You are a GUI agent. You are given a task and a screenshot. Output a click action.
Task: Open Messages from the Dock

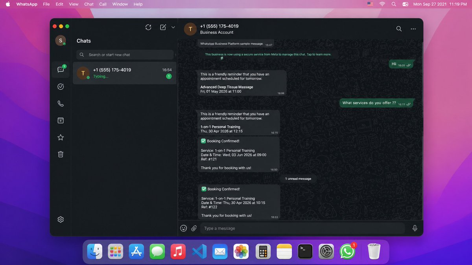pyautogui.click(x=157, y=251)
